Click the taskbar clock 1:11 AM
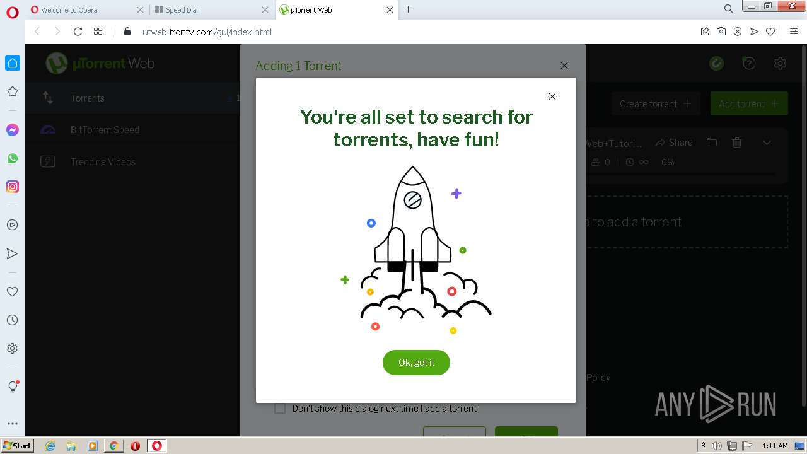The image size is (807, 454). point(775,446)
